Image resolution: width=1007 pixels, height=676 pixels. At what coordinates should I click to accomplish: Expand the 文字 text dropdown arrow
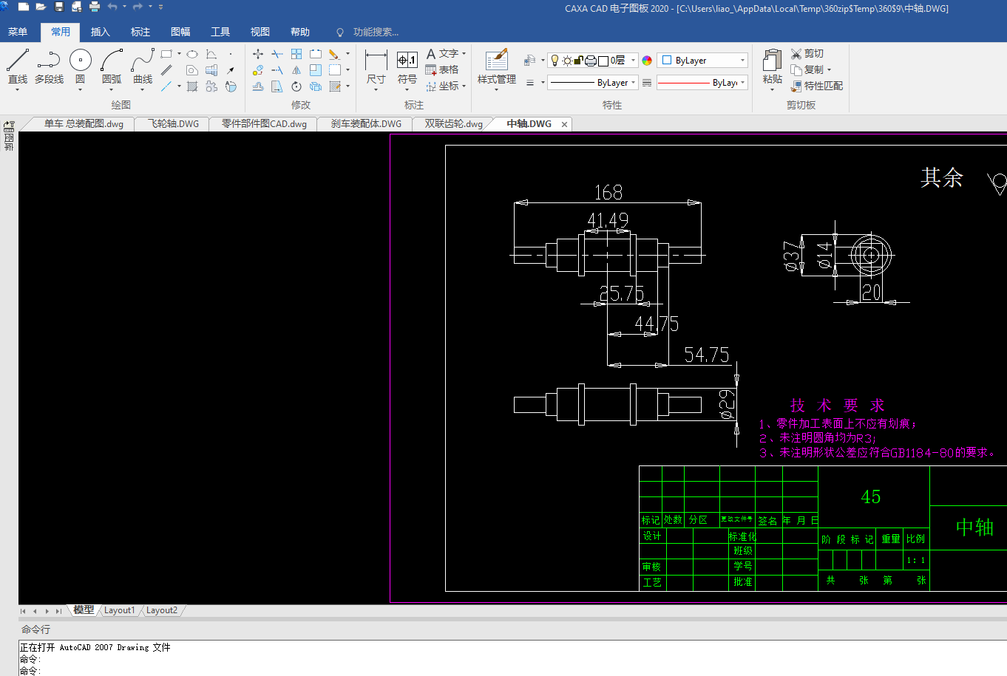pos(464,54)
